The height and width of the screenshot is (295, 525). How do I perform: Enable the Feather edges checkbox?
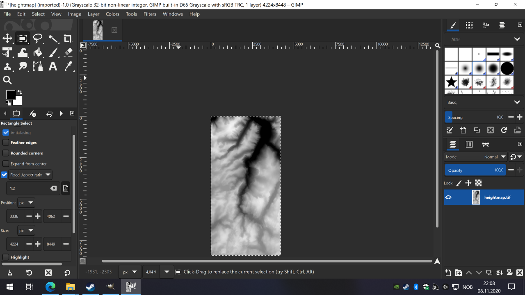coord(6,143)
